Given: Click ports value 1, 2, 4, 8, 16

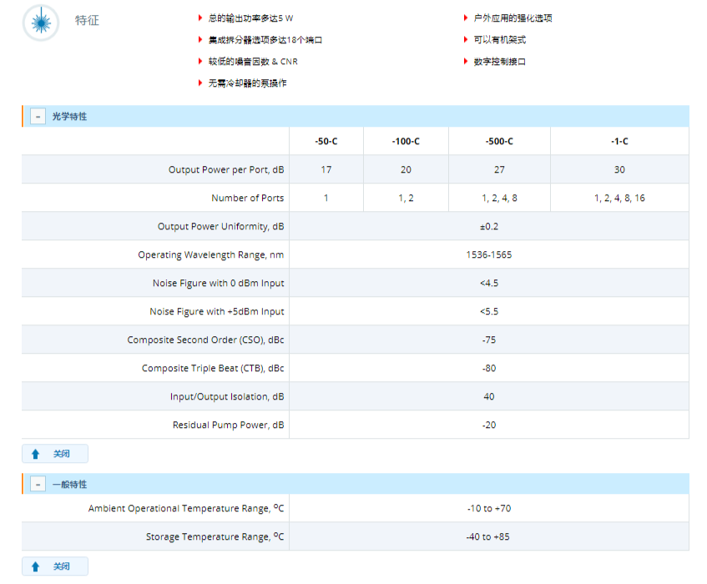Looking at the screenshot, I should pos(619,198).
